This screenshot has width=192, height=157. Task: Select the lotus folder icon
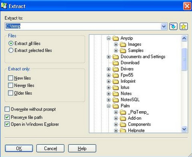116,88
